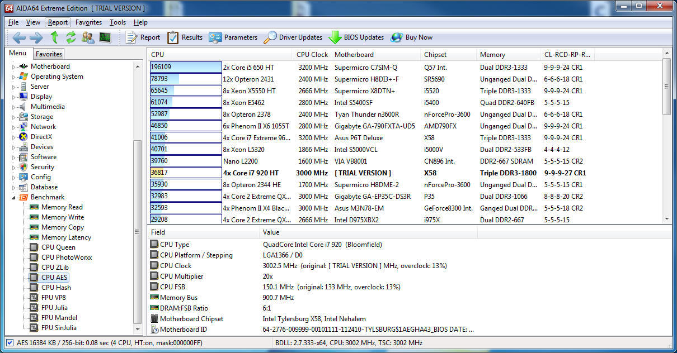Select the Memory Latency benchmark
This screenshot has height=353, width=677.
click(66, 237)
